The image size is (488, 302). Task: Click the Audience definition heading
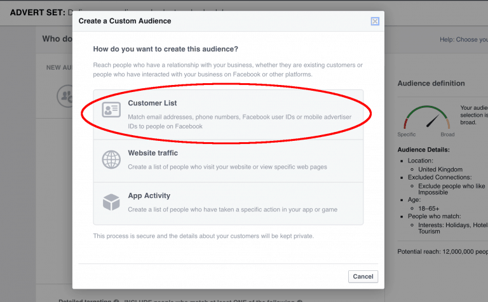tap(431, 83)
